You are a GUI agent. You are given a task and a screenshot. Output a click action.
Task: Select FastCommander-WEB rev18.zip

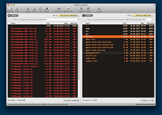click(43, 64)
